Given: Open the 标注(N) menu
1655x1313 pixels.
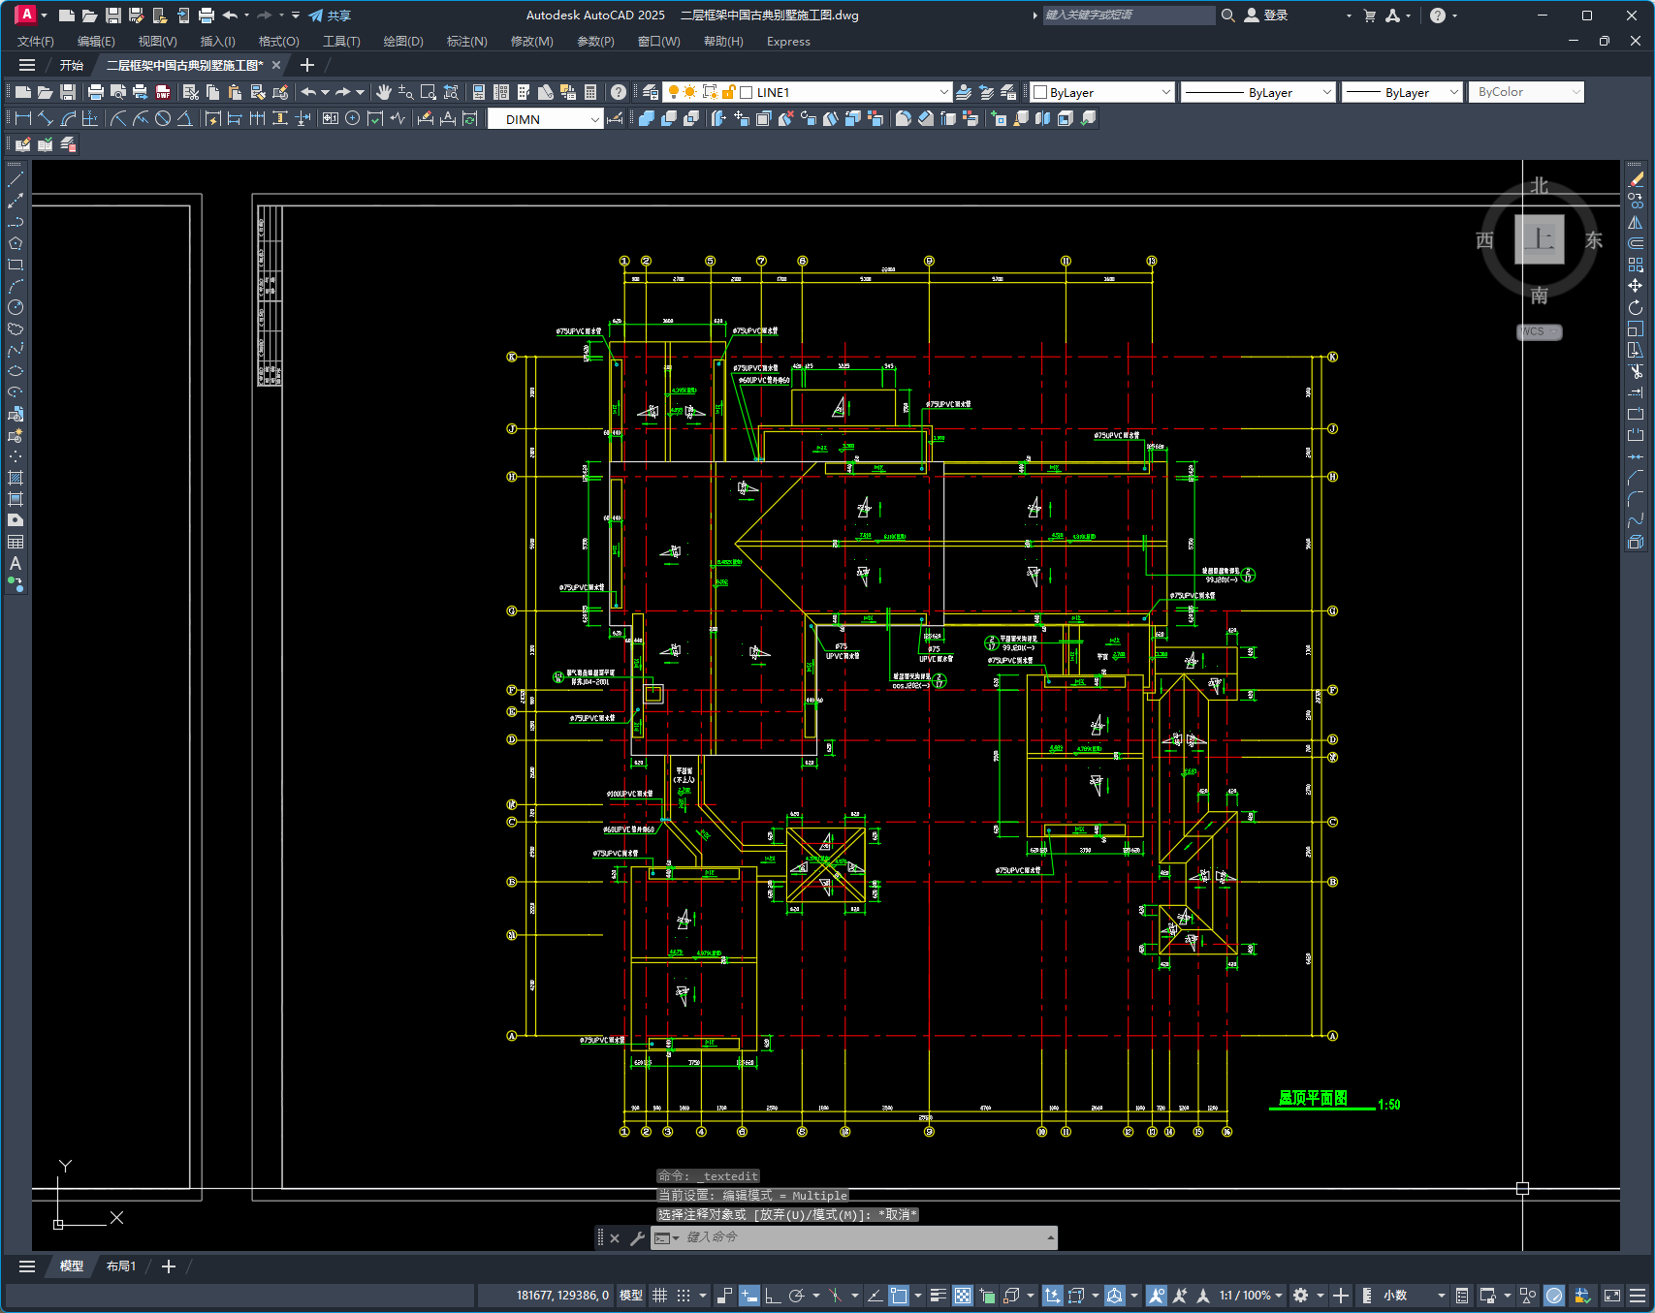Looking at the screenshot, I should click(466, 42).
